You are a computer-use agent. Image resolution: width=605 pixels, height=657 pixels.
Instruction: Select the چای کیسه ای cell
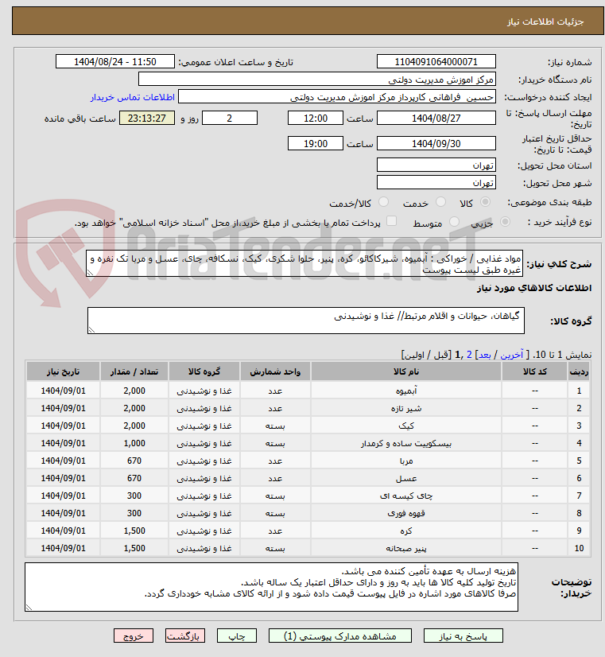click(x=406, y=496)
